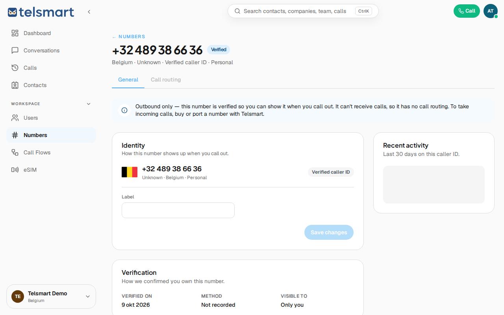This screenshot has width=504, height=315.
Task: Click the Belgian flag icon
Action: [130, 172]
